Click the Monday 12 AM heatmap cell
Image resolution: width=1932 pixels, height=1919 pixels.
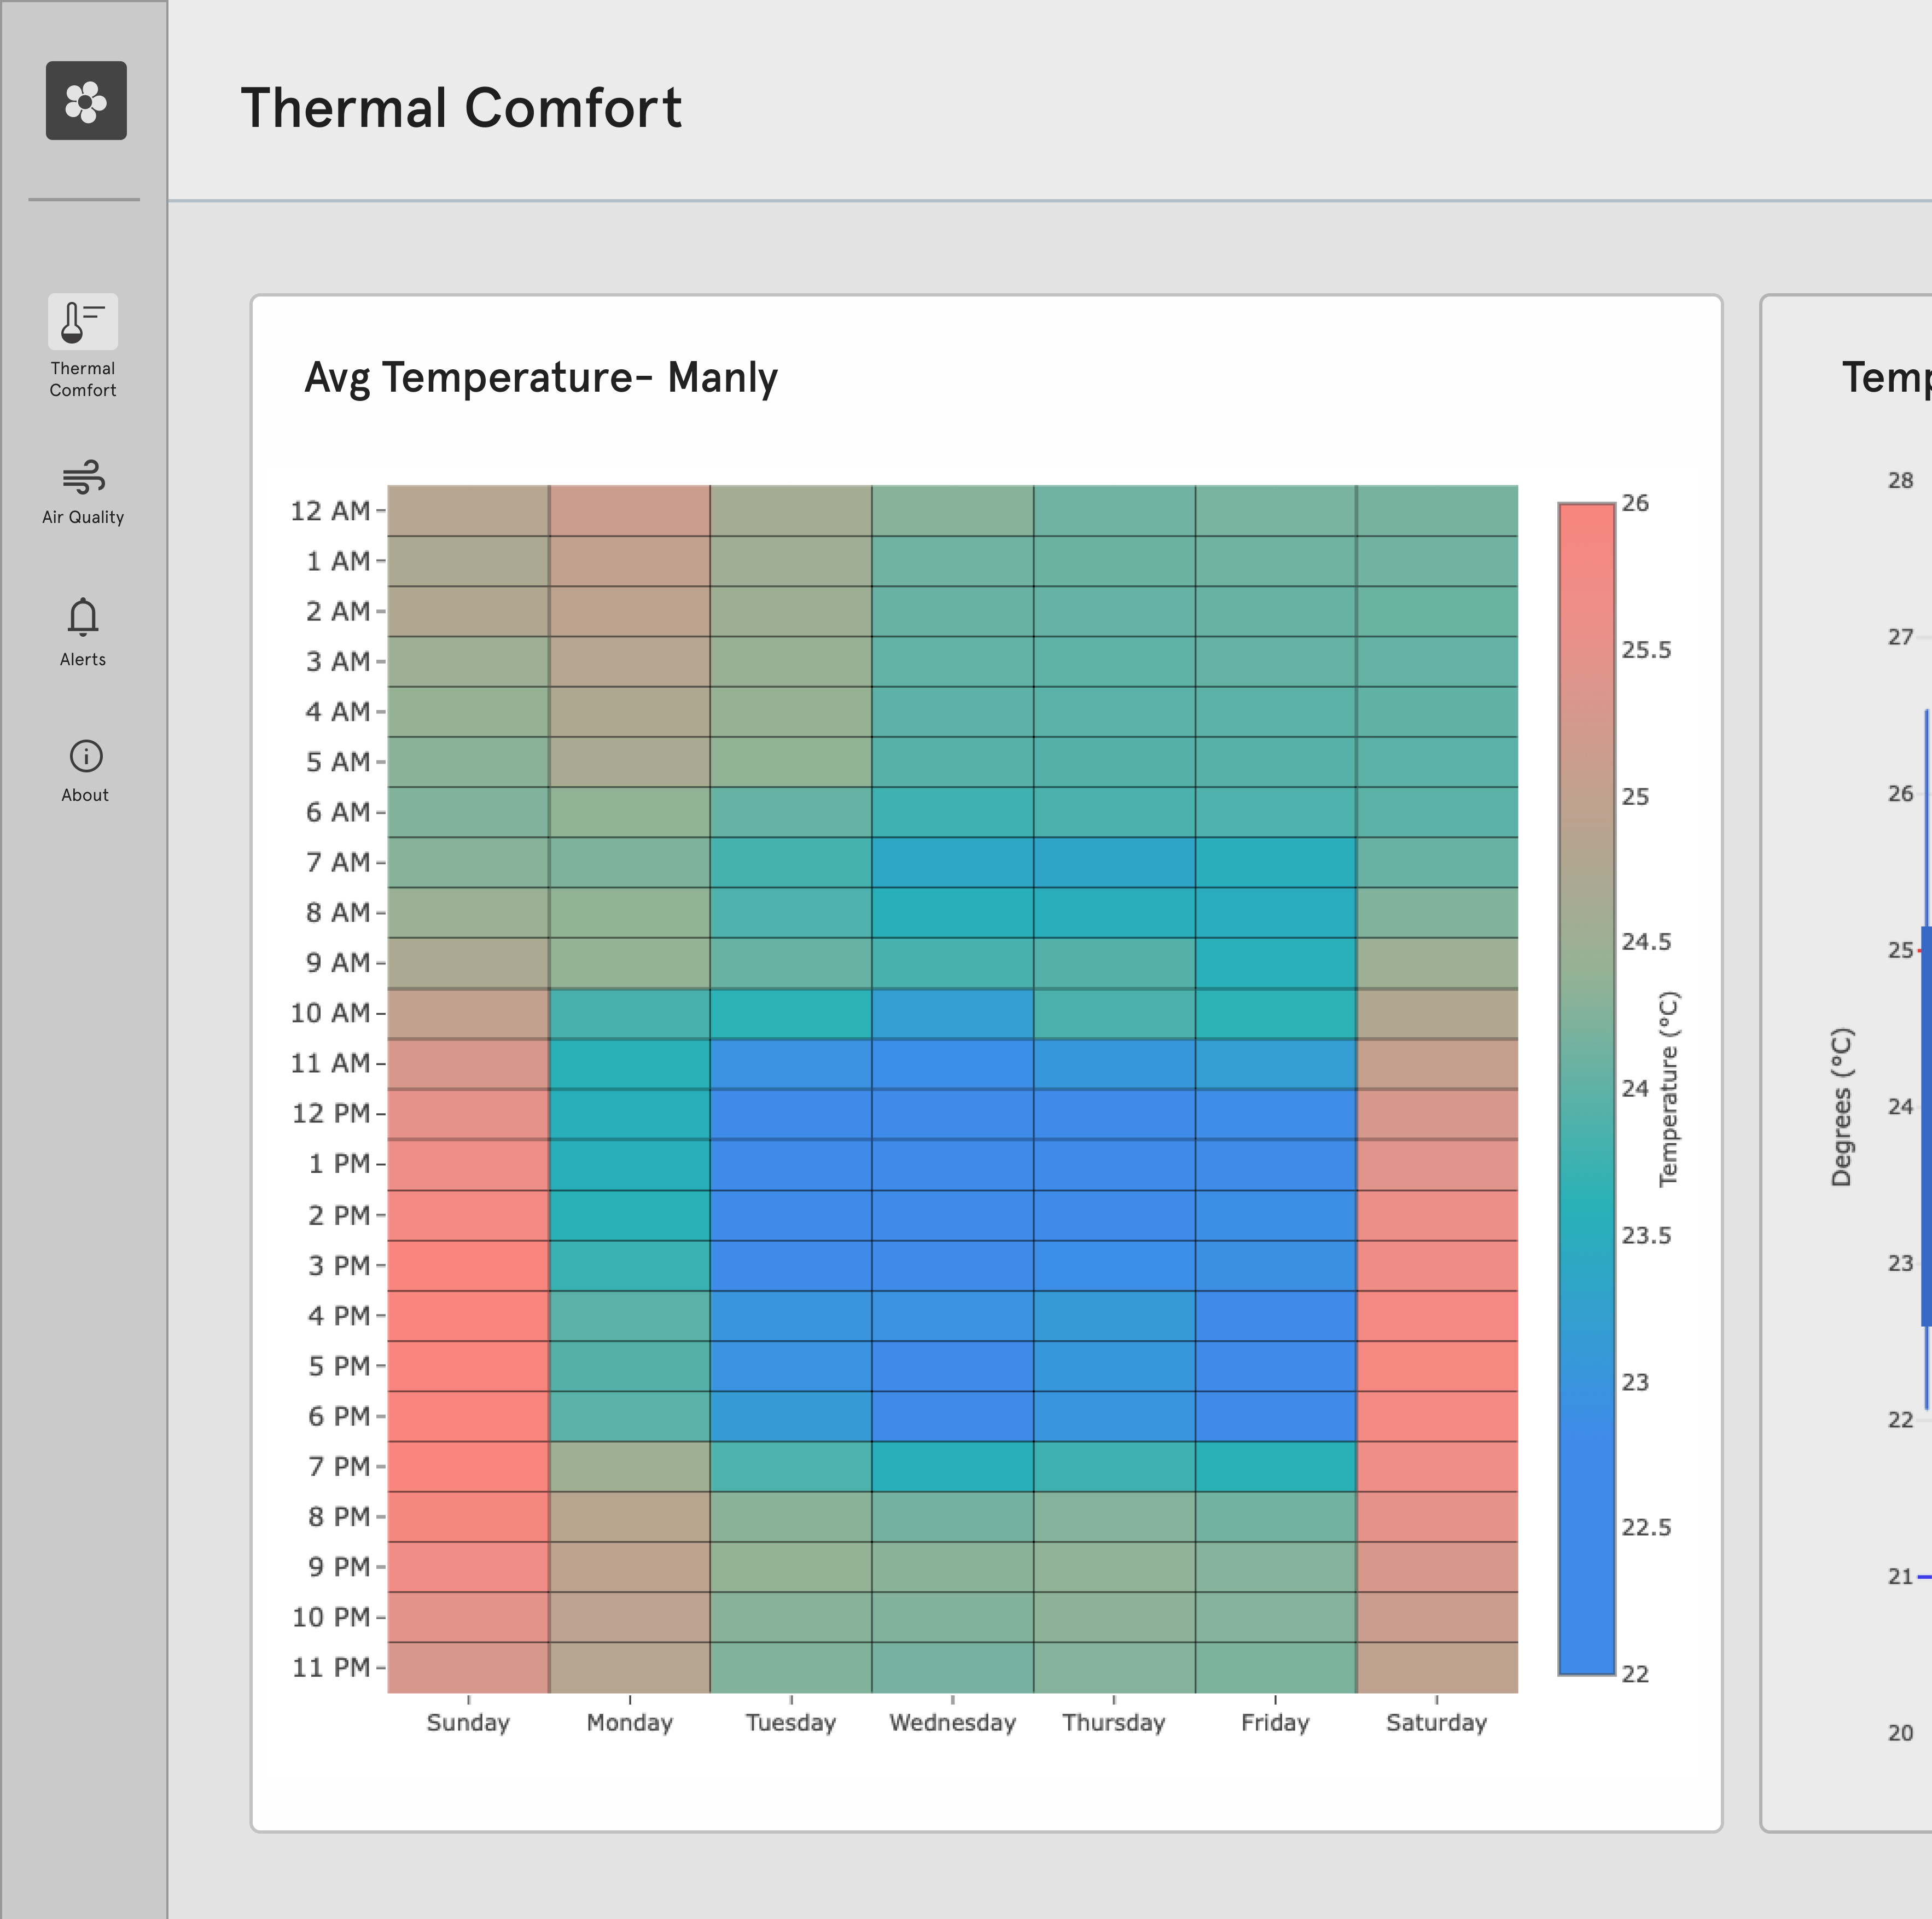coord(629,511)
